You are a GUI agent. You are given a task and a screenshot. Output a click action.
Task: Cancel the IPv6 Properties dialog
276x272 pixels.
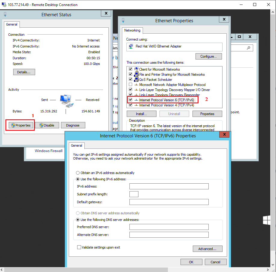coord(216,262)
